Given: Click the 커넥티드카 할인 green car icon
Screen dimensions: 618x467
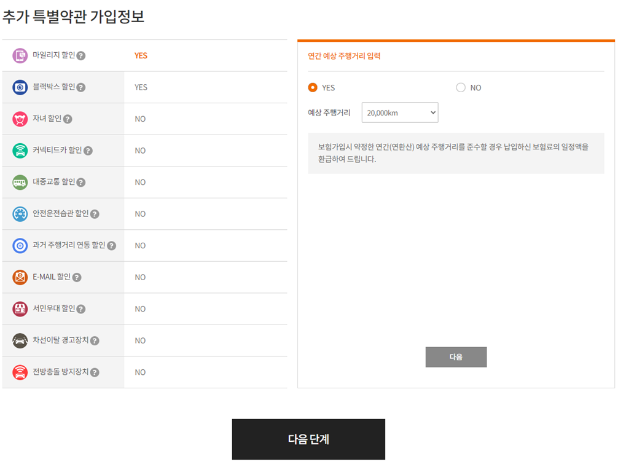Looking at the screenshot, I should pos(20,151).
